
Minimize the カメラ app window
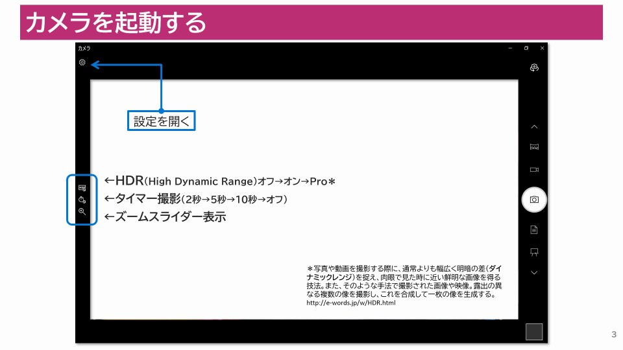coord(510,48)
